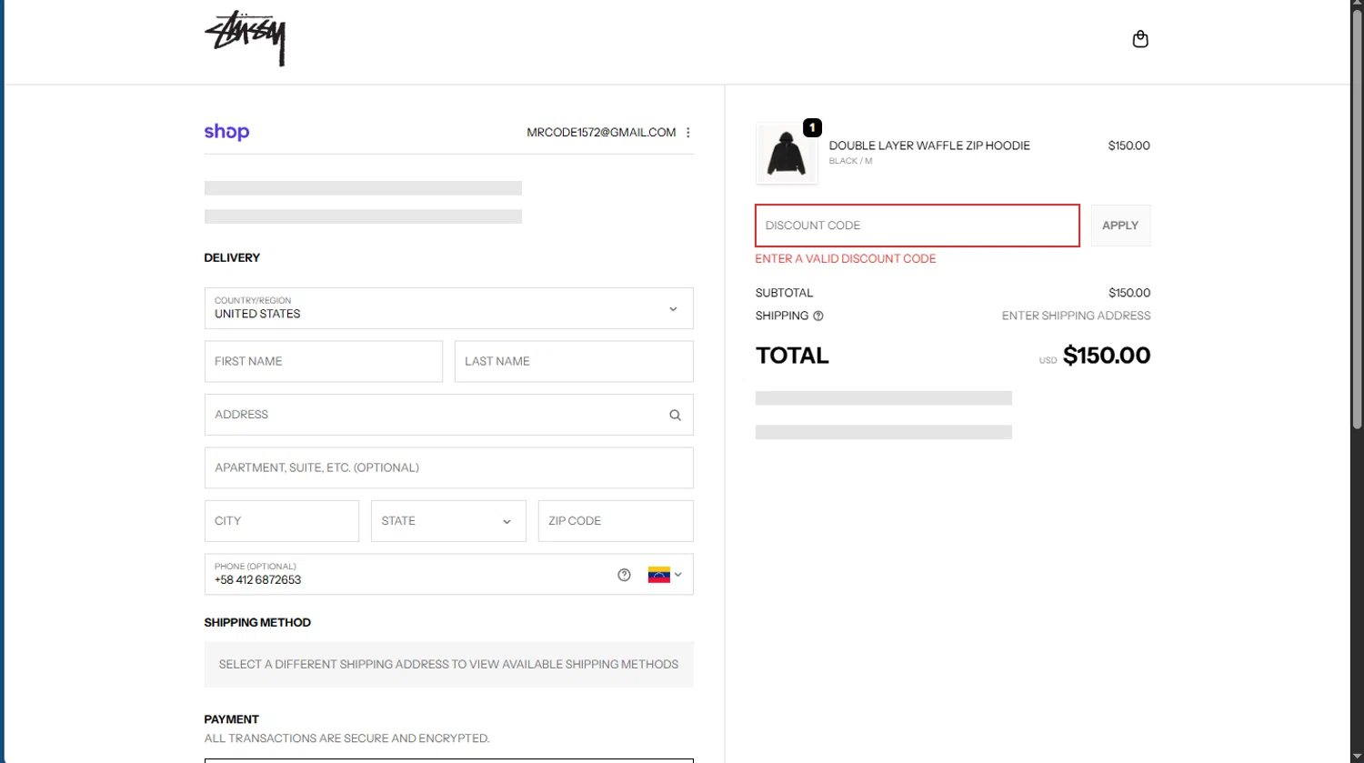Click the Last Name field

coord(574,361)
